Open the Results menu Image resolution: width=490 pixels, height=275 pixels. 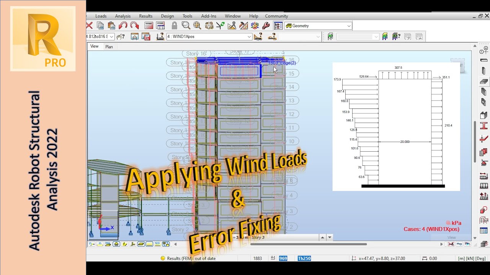click(145, 16)
